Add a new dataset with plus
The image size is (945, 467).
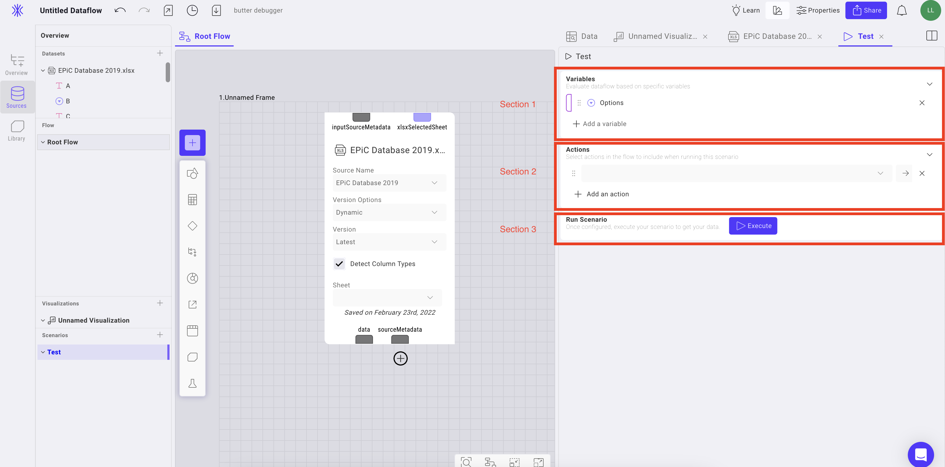(x=160, y=53)
